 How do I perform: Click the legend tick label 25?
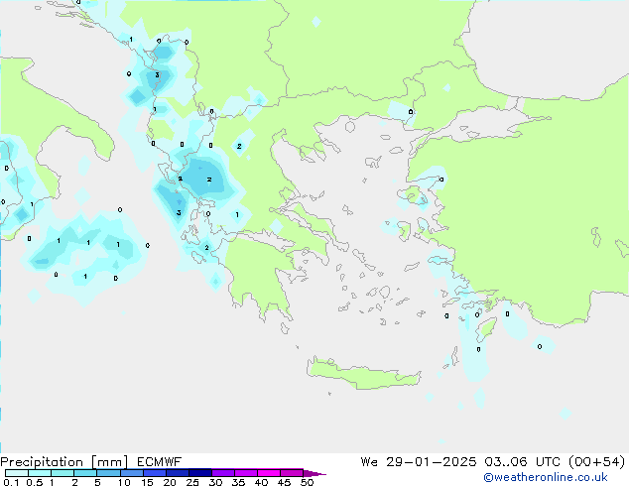(192, 482)
